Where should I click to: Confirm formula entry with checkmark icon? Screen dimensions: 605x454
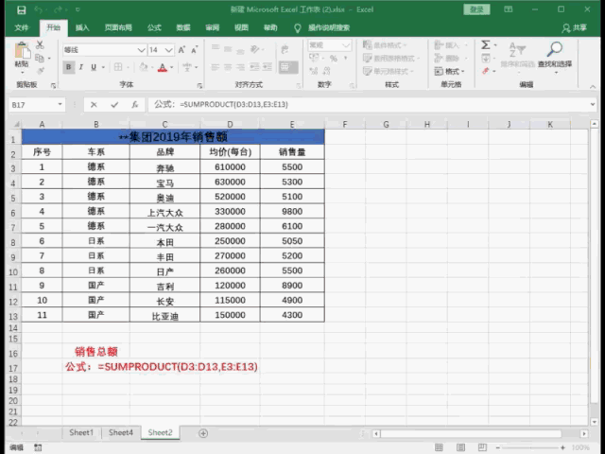(x=114, y=105)
